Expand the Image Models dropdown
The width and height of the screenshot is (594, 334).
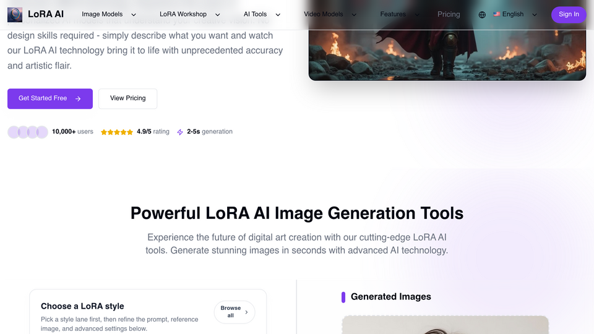(109, 14)
